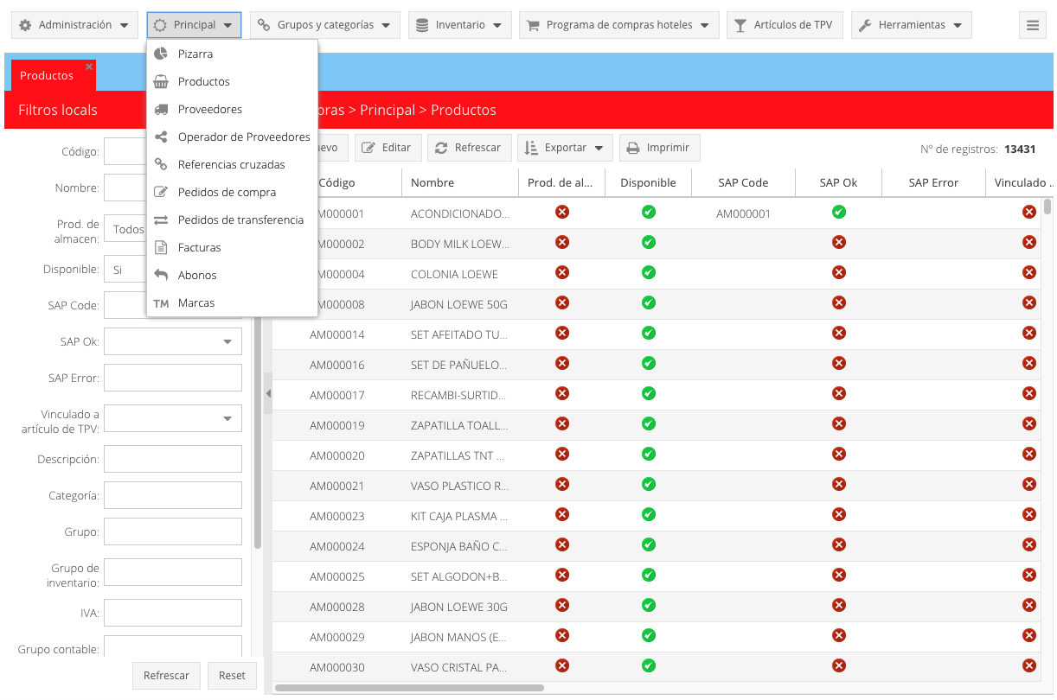
Task: Open the Vinculado a artículo de TPV combo box
Action: (x=173, y=419)
